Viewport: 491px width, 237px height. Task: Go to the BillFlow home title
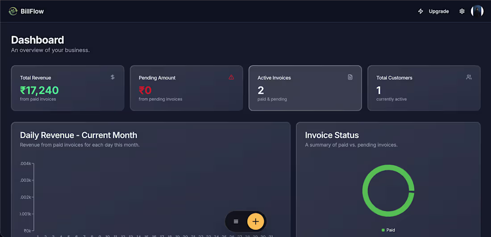[32, 11]
